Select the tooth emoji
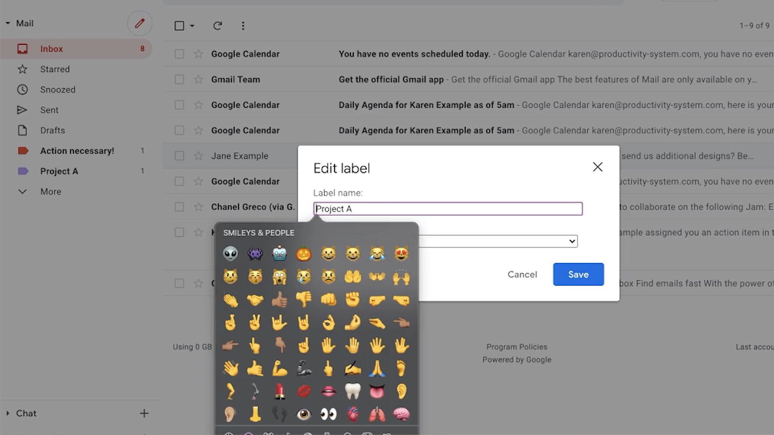Viewport: 774px width, 435px height. click(353, 391)
